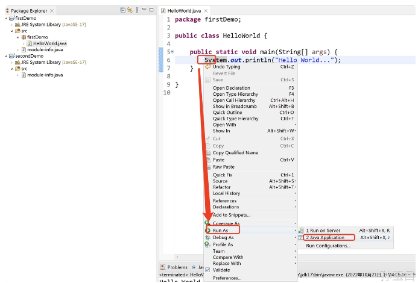Toggle the Validate checkbox entry
The height and width of the screenshot is (283, 418).
(x=250, y=270)
